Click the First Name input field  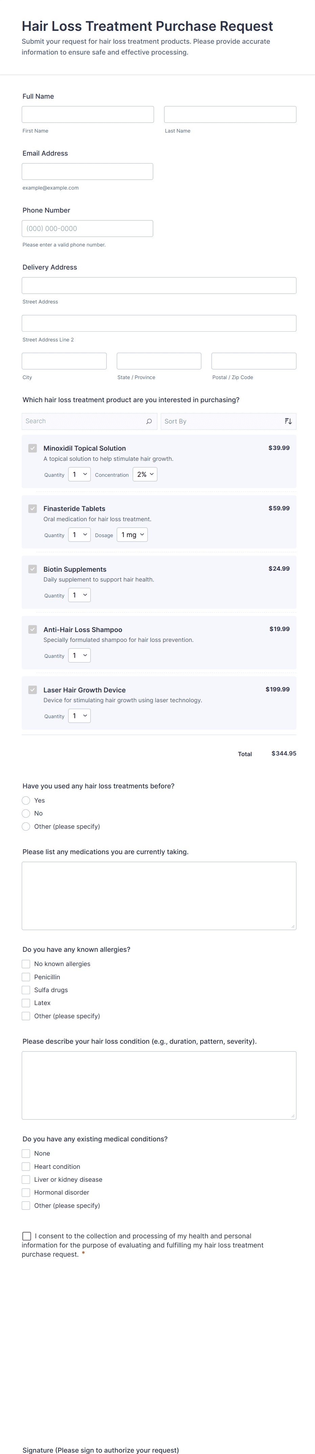pos(87,115)
